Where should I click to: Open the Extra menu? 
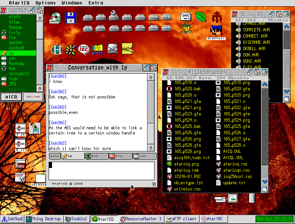[96, 3]
